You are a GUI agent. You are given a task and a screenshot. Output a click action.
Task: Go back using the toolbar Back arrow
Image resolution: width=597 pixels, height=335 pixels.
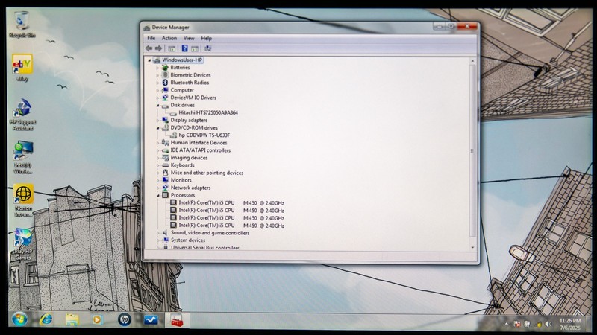pos(149,48)
